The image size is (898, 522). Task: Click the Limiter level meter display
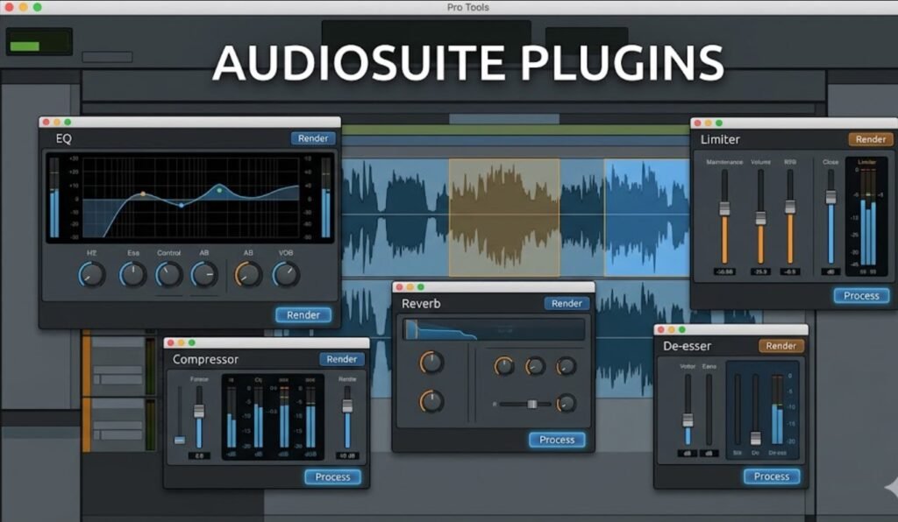coord(866,217)
